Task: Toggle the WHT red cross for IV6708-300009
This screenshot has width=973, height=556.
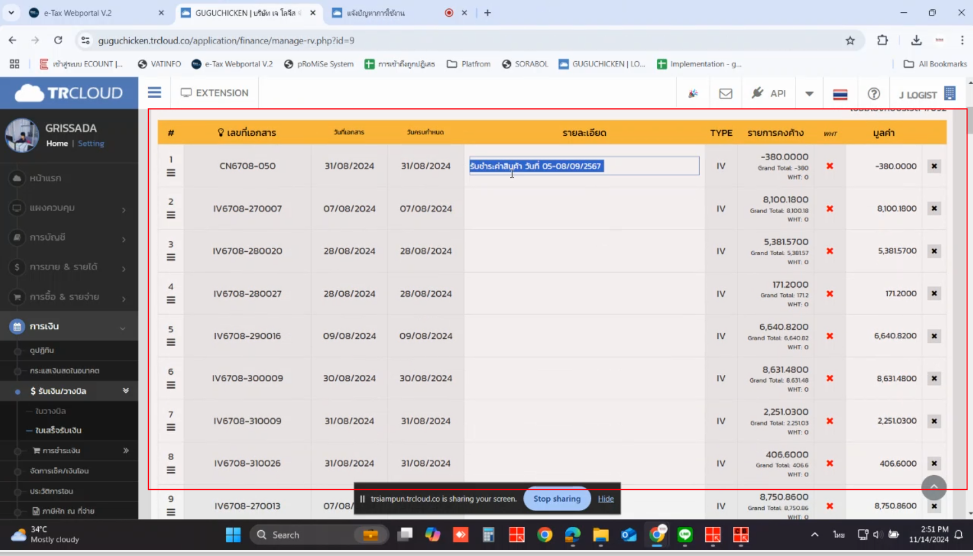Action: click(829, 378)
